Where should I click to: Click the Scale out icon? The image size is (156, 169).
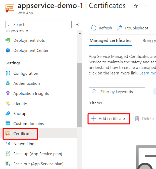point(8,164)
